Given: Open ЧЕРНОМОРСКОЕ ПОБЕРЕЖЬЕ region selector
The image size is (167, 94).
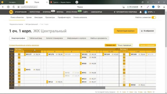Looking at the screenshot, I should pyautogui.click(x=125, y=12).
